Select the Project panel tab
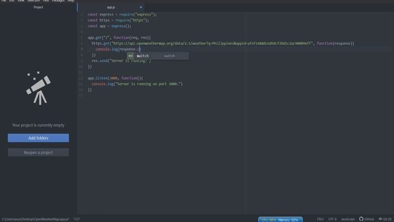The width and height of the screenshot is (394, 222). (x=38, y=7)
